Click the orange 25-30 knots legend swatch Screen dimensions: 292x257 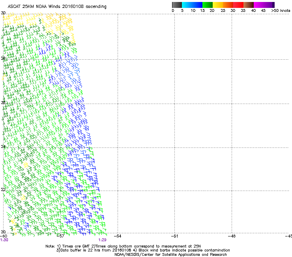tap(228, 5)
